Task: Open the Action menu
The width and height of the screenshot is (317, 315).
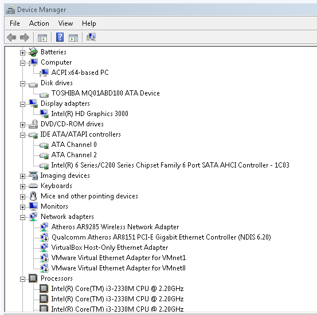Action: coord(39,23)
